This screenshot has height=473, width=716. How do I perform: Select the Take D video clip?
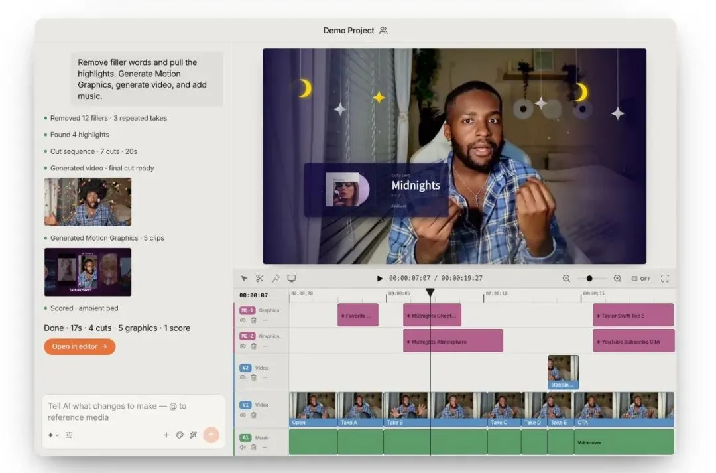[534, 409]
